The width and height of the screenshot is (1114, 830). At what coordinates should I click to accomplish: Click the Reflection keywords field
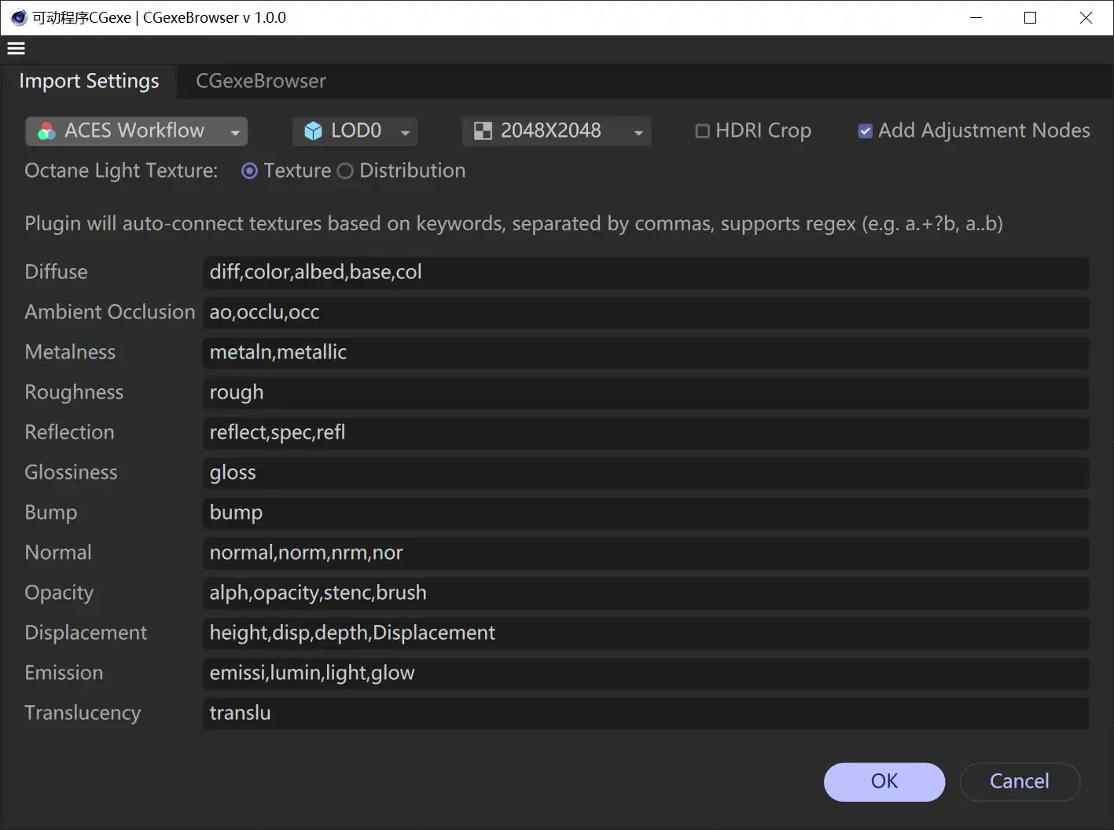(x=645, y=432)
